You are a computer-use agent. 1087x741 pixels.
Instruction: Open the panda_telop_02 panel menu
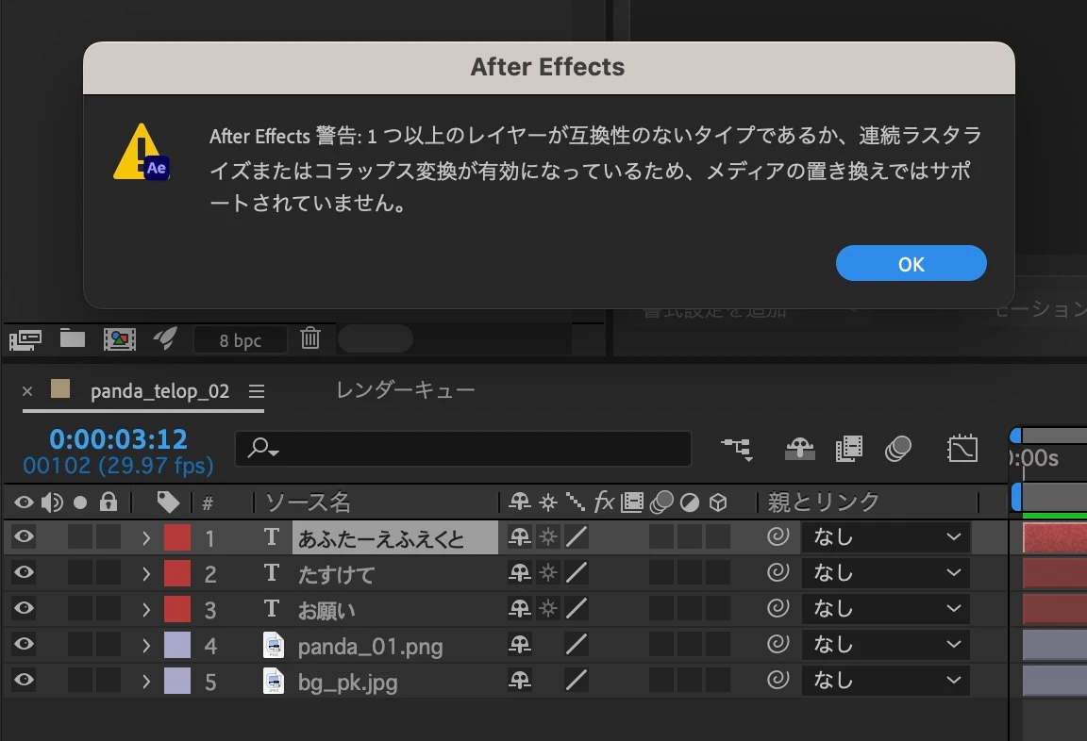tap(257, 392)
